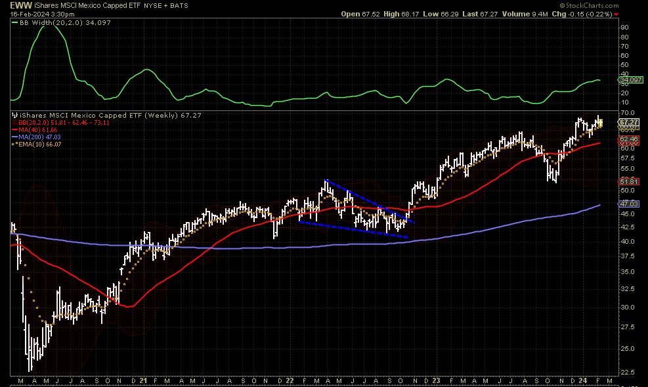Viewport: 648px width, 387px height.
Task: Click the MA(40) 61.66 legend text
Action: pyautogui.click(x=37, y=130)
